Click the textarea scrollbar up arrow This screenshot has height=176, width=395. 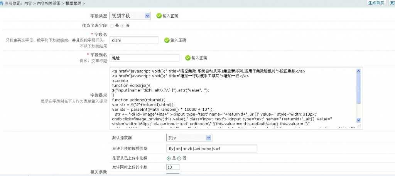pyautogui.click(x=359, y=71)
